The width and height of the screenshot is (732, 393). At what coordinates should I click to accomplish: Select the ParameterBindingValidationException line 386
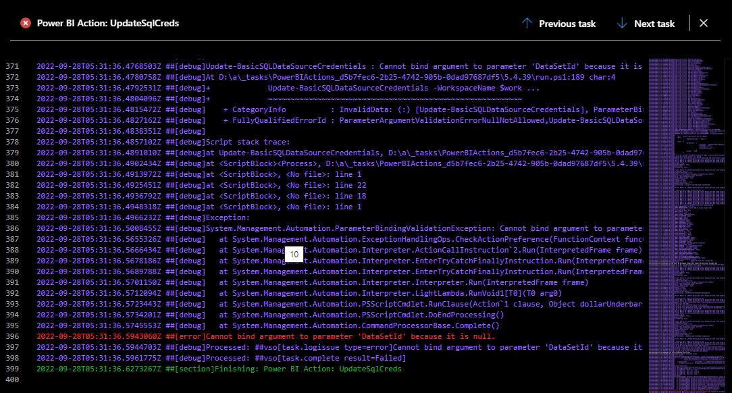[340, 228]
